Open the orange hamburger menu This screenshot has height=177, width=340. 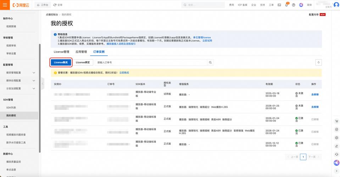[5, 5]
